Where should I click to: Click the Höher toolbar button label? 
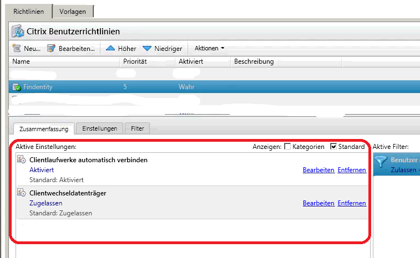coord(127,49)
